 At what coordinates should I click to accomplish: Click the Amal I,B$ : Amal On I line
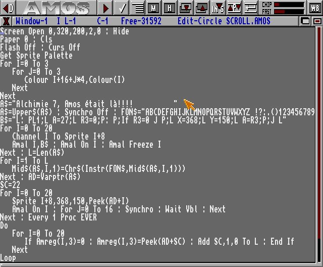tap(86, 145)
